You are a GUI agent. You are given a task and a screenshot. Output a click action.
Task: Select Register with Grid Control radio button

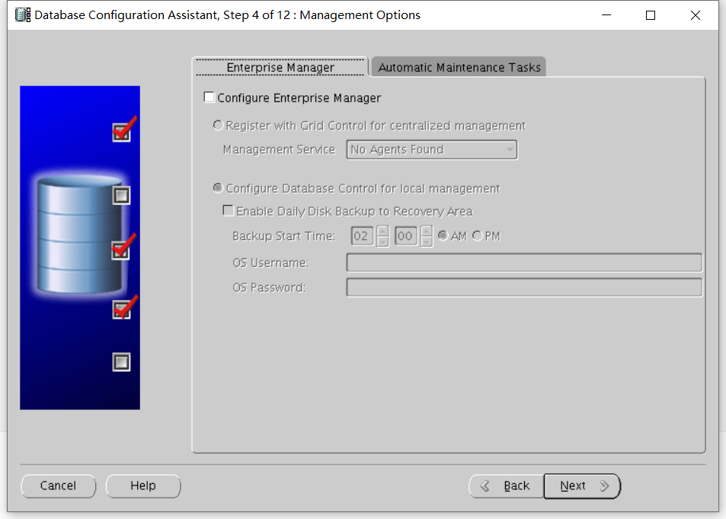218,125
